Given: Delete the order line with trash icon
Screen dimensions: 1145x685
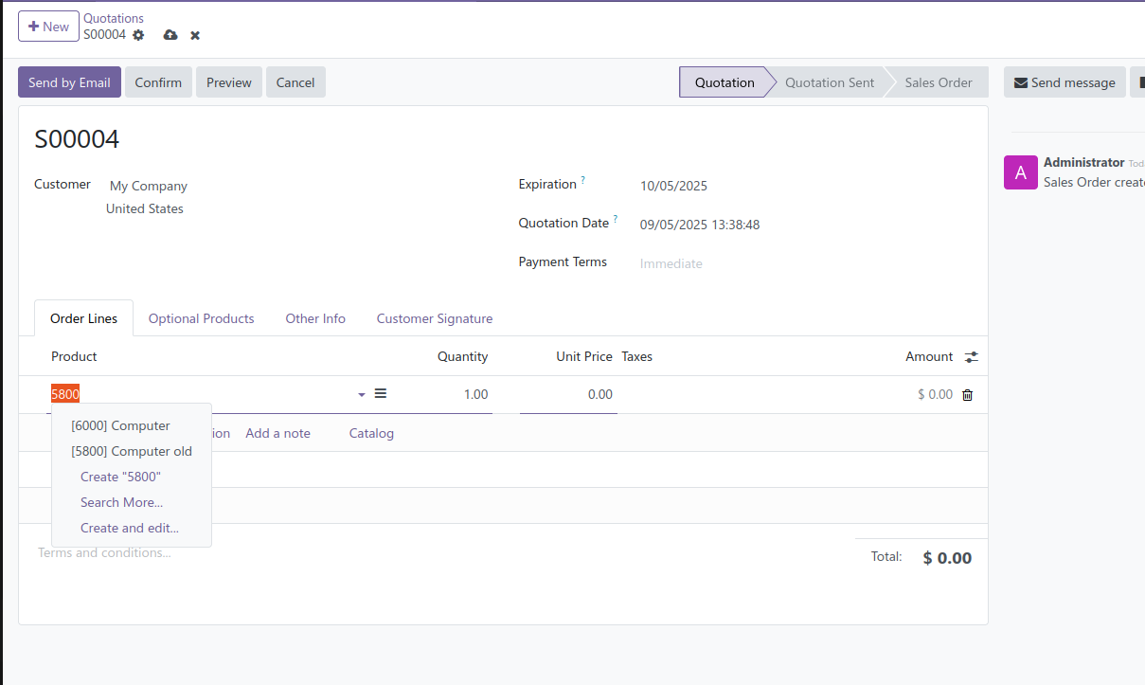Looking at the screenshot, I should [x=967, y=395].
